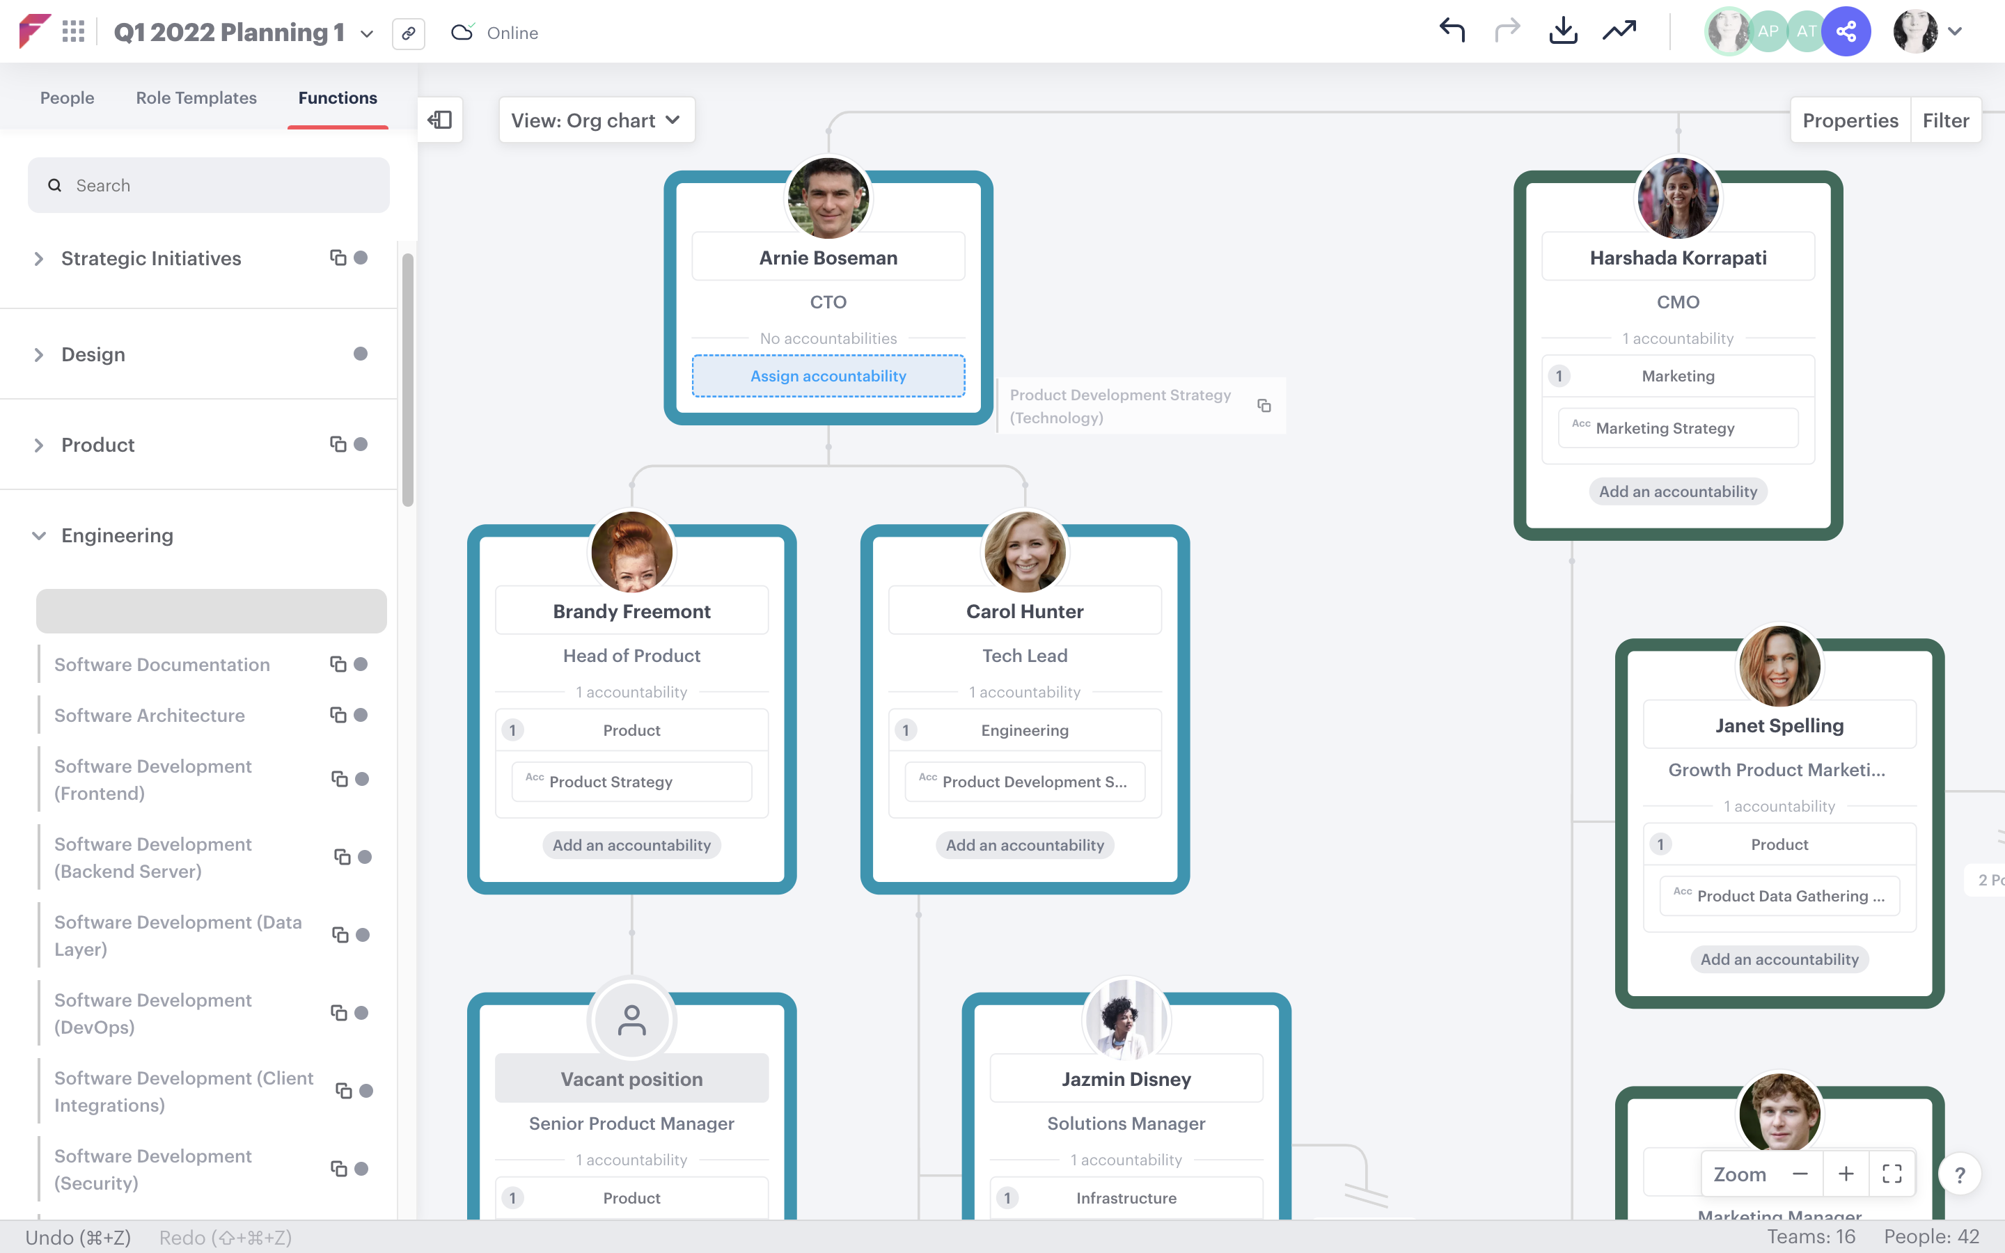Redo the last change
This screenshot has width=2005, height=1253.
[1508, 31]
